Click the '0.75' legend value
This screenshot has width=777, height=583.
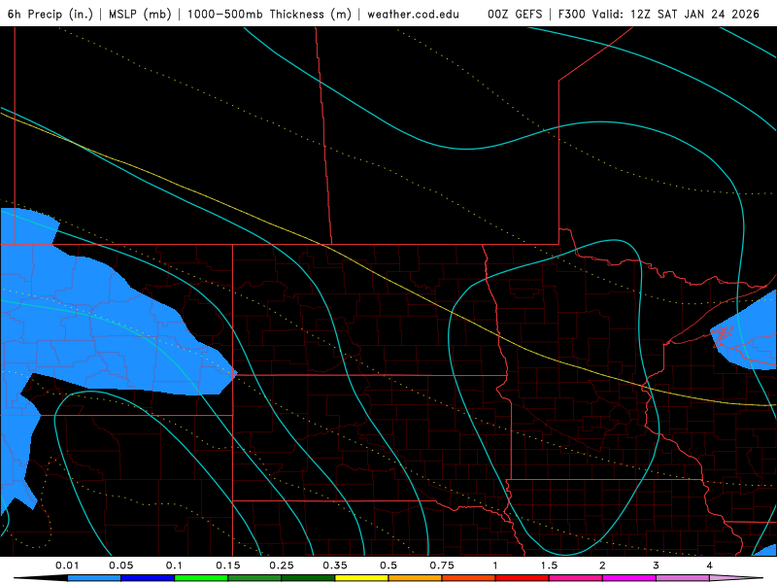[x=442, y=566]
